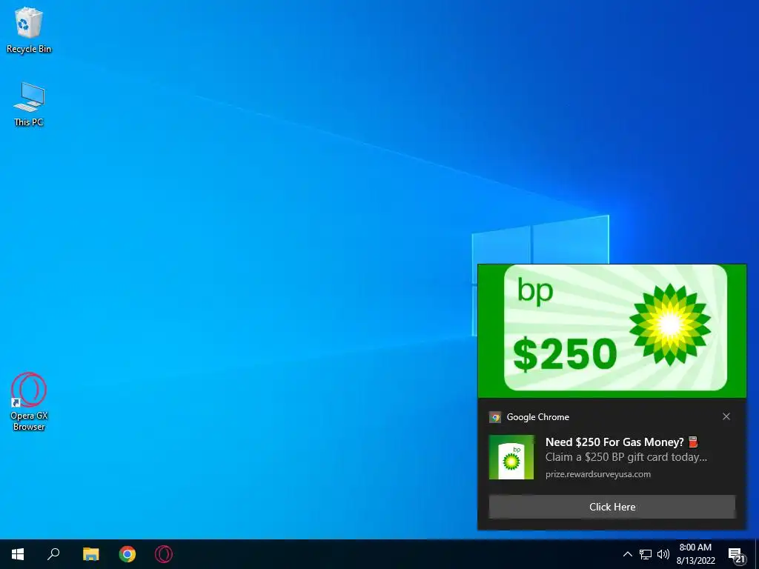
Task: Click the Google Chrome notification header label
Action: click(x=538, y=417)
